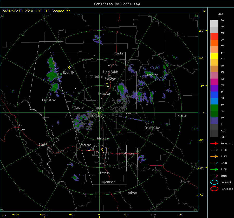
Task: Click the Stettler town label
Action: [x=152, y=75]
